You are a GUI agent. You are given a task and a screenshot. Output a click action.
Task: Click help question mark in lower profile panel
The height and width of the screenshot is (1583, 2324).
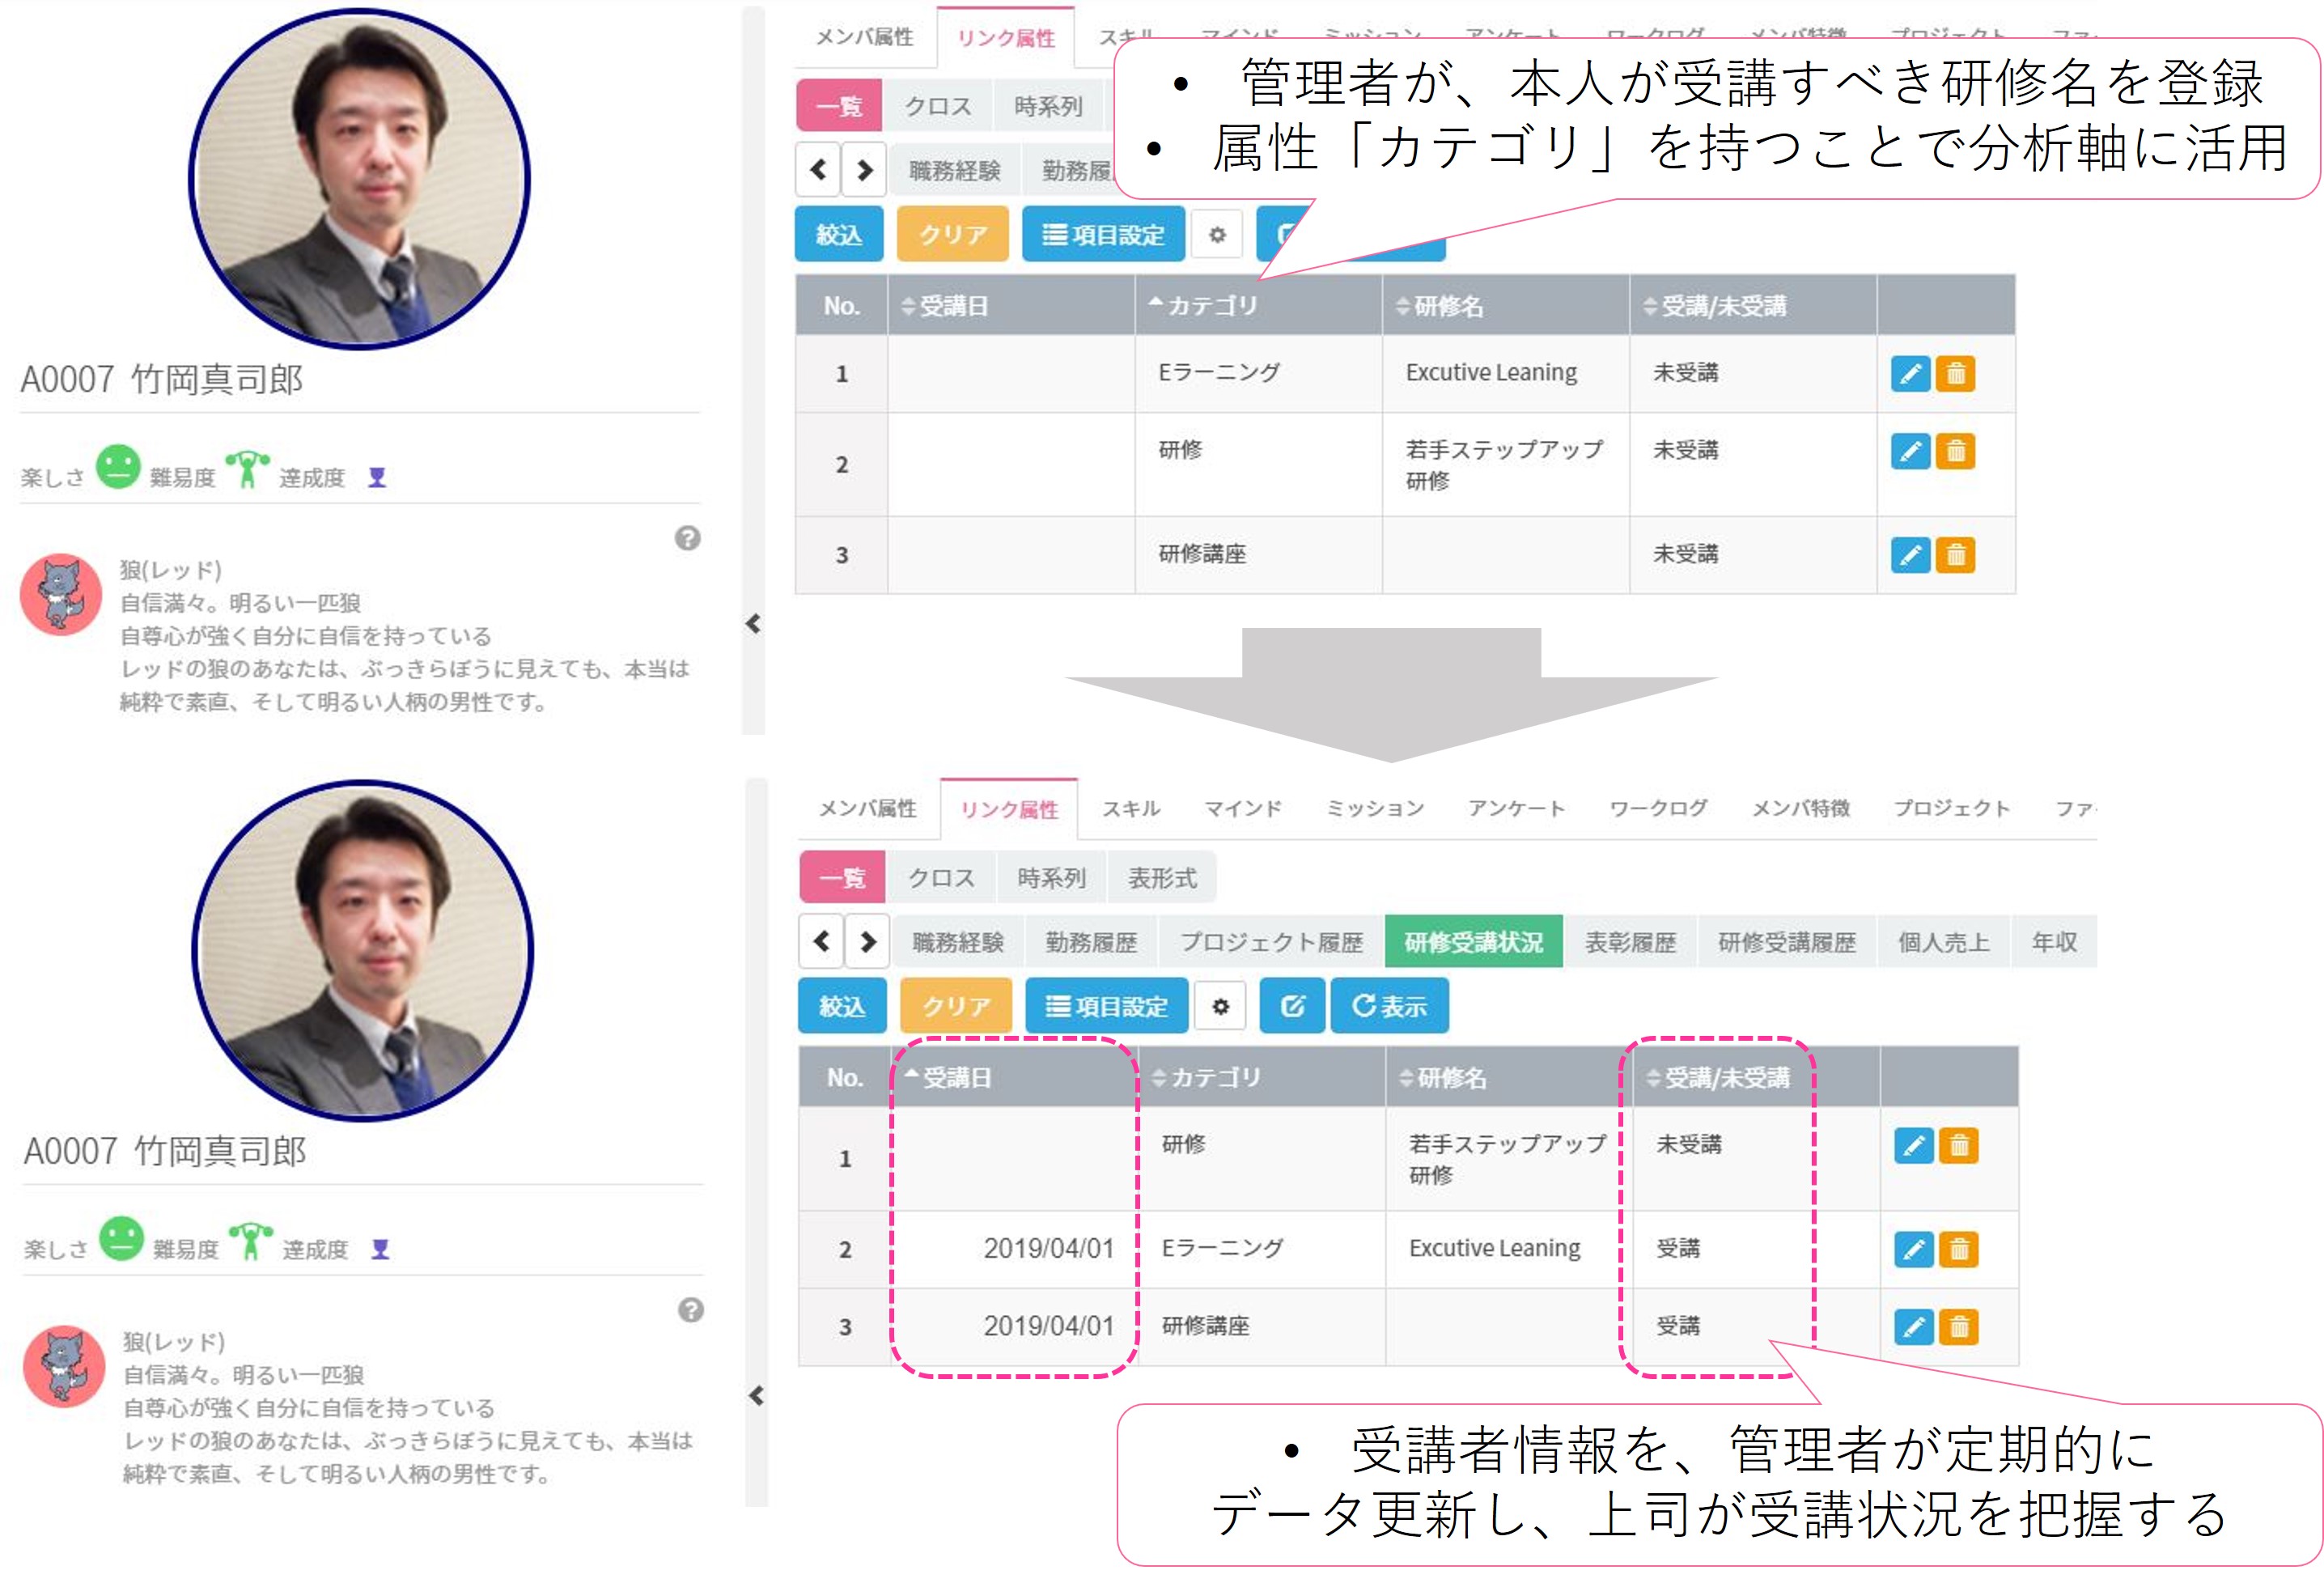point(690,1310)
